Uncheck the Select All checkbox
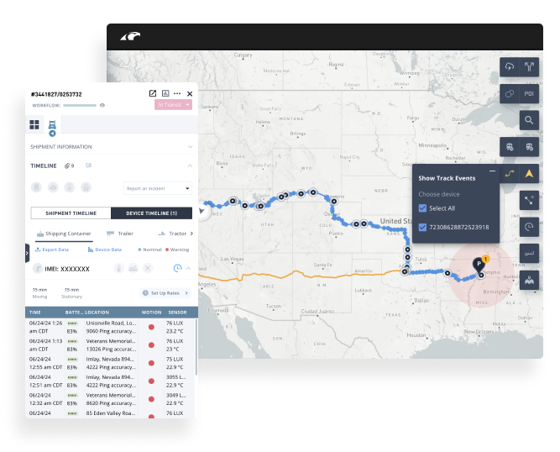This screenshot has width=560, height=452. pyautogui.click(x=422, y=208)
